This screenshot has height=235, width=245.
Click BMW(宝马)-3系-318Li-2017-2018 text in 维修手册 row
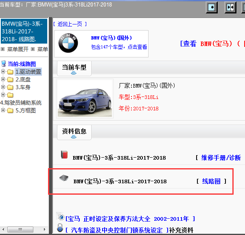[x=119, y=158]
